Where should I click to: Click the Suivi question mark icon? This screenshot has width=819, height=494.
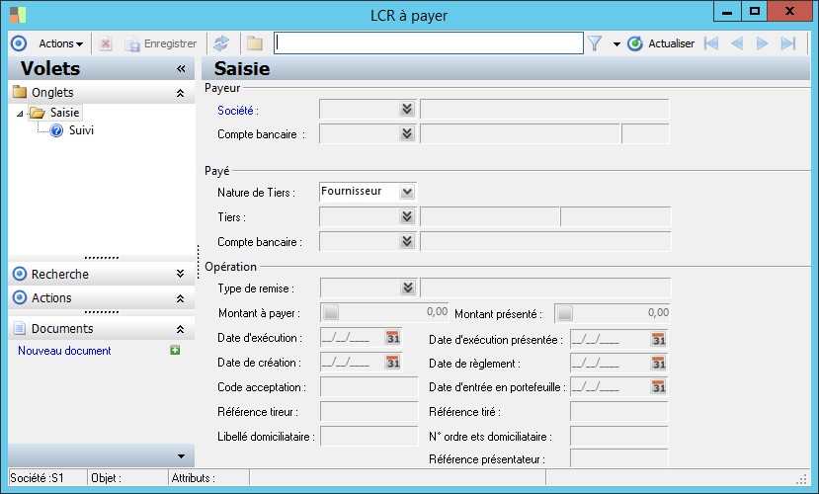point(56,130)
